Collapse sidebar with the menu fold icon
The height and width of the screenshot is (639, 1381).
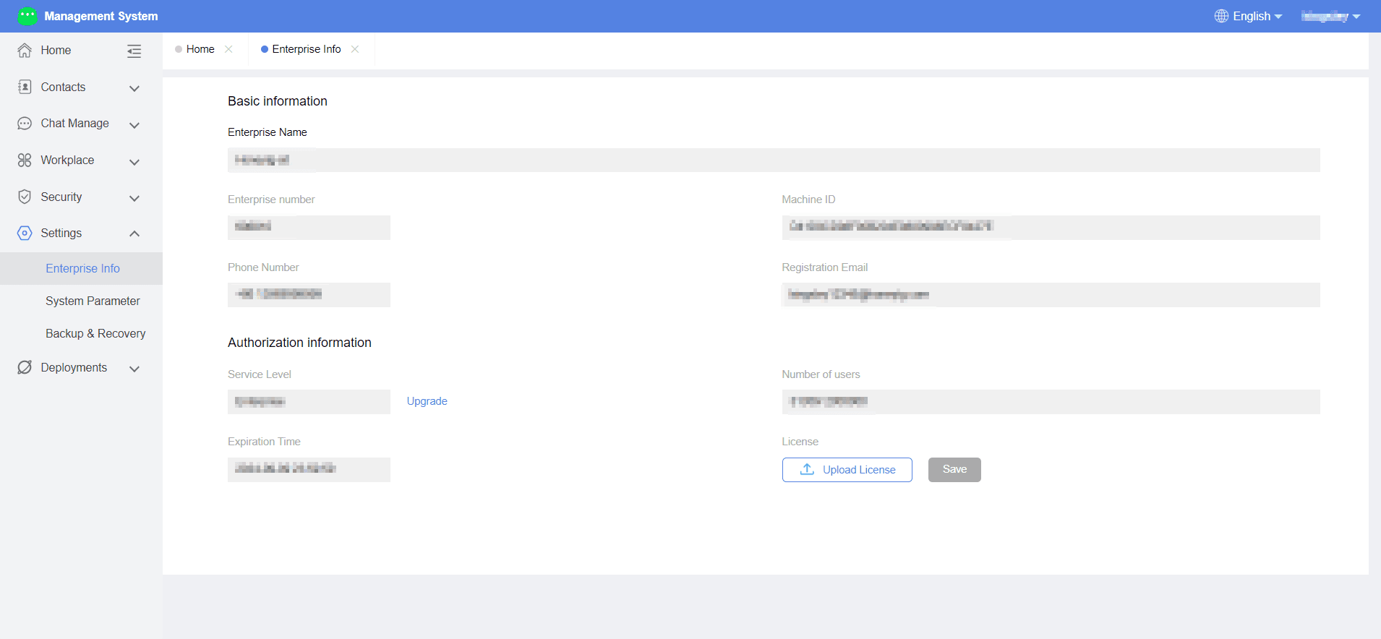134,51
